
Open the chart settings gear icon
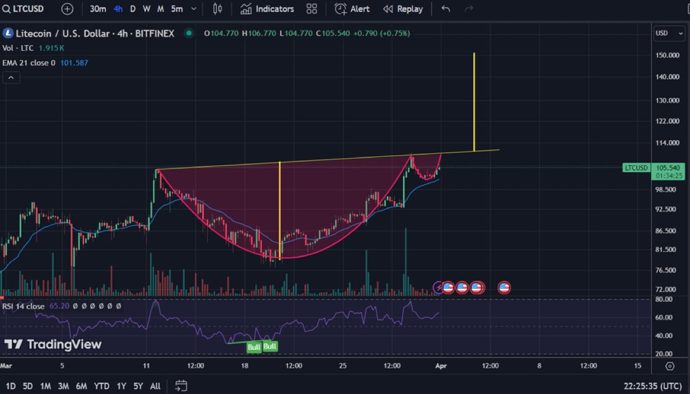pyautogui.click(x=670, y=366)
